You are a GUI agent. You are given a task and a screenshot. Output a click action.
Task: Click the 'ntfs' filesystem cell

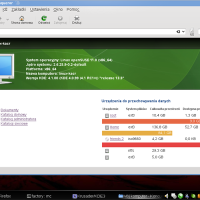[x=131, y=150]
